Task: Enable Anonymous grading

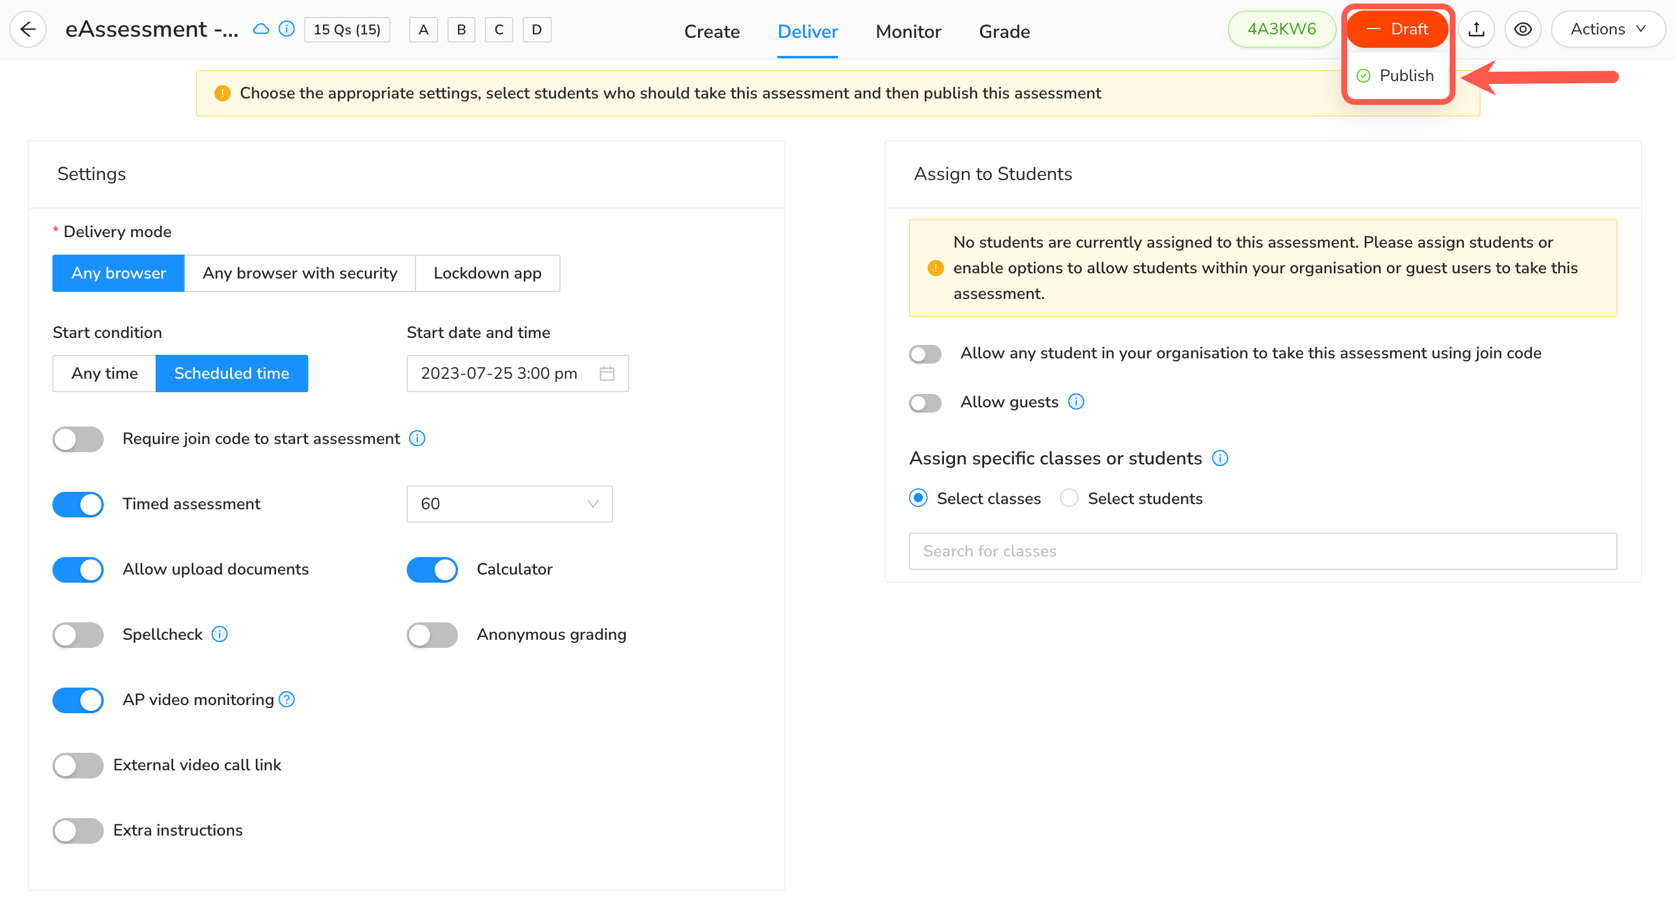Action: tap(432, 634)
